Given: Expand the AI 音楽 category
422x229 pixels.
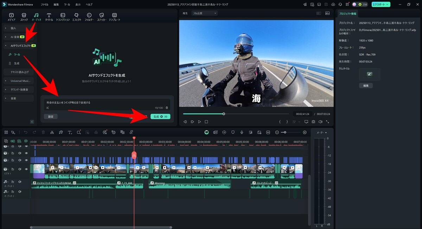Looking at the screenshot, I should click(x=19, y=36).
